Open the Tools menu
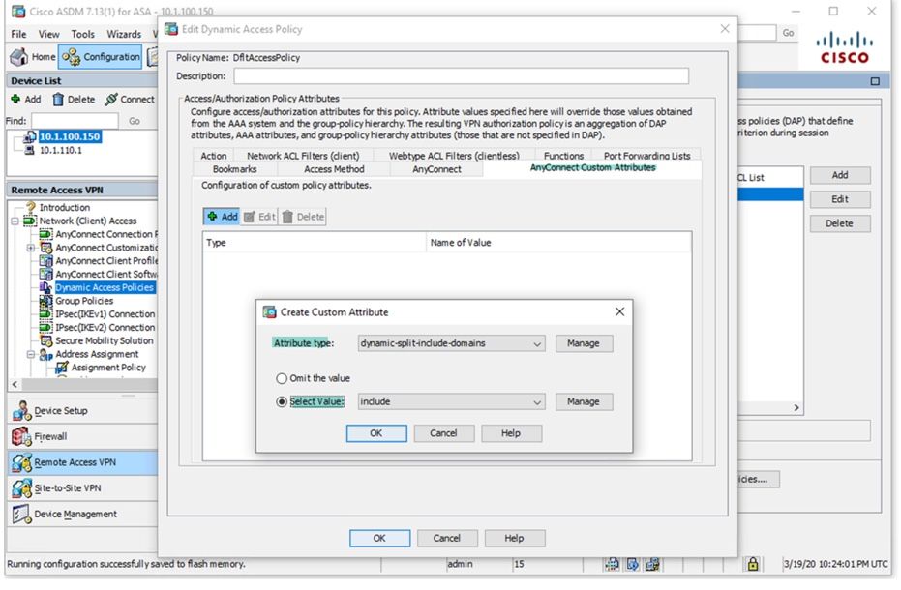Image resolution: width=901 pixels, height=590 pixels. click(83, 35)
